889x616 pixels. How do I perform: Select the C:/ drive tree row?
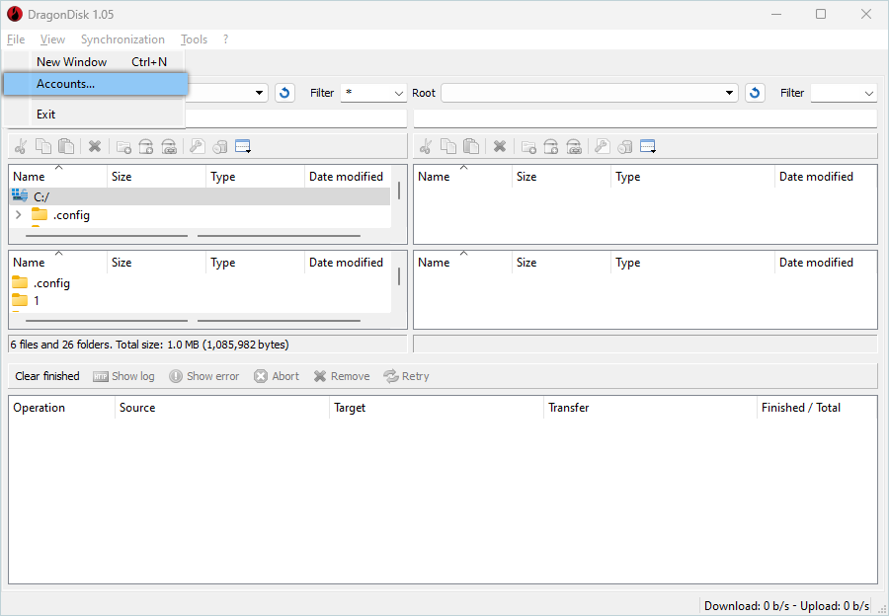[200, 196]
